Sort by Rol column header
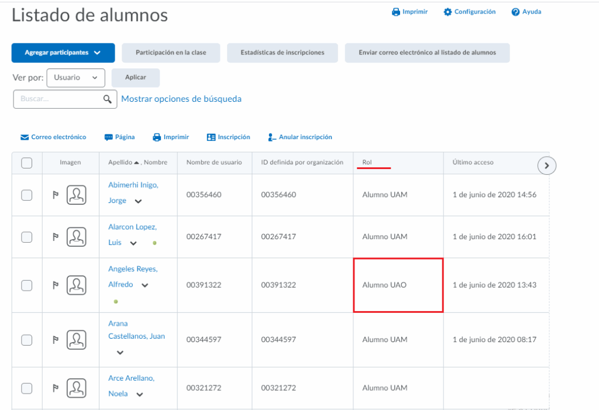Screen dimensions: 599x410 [x=367, y=163]
